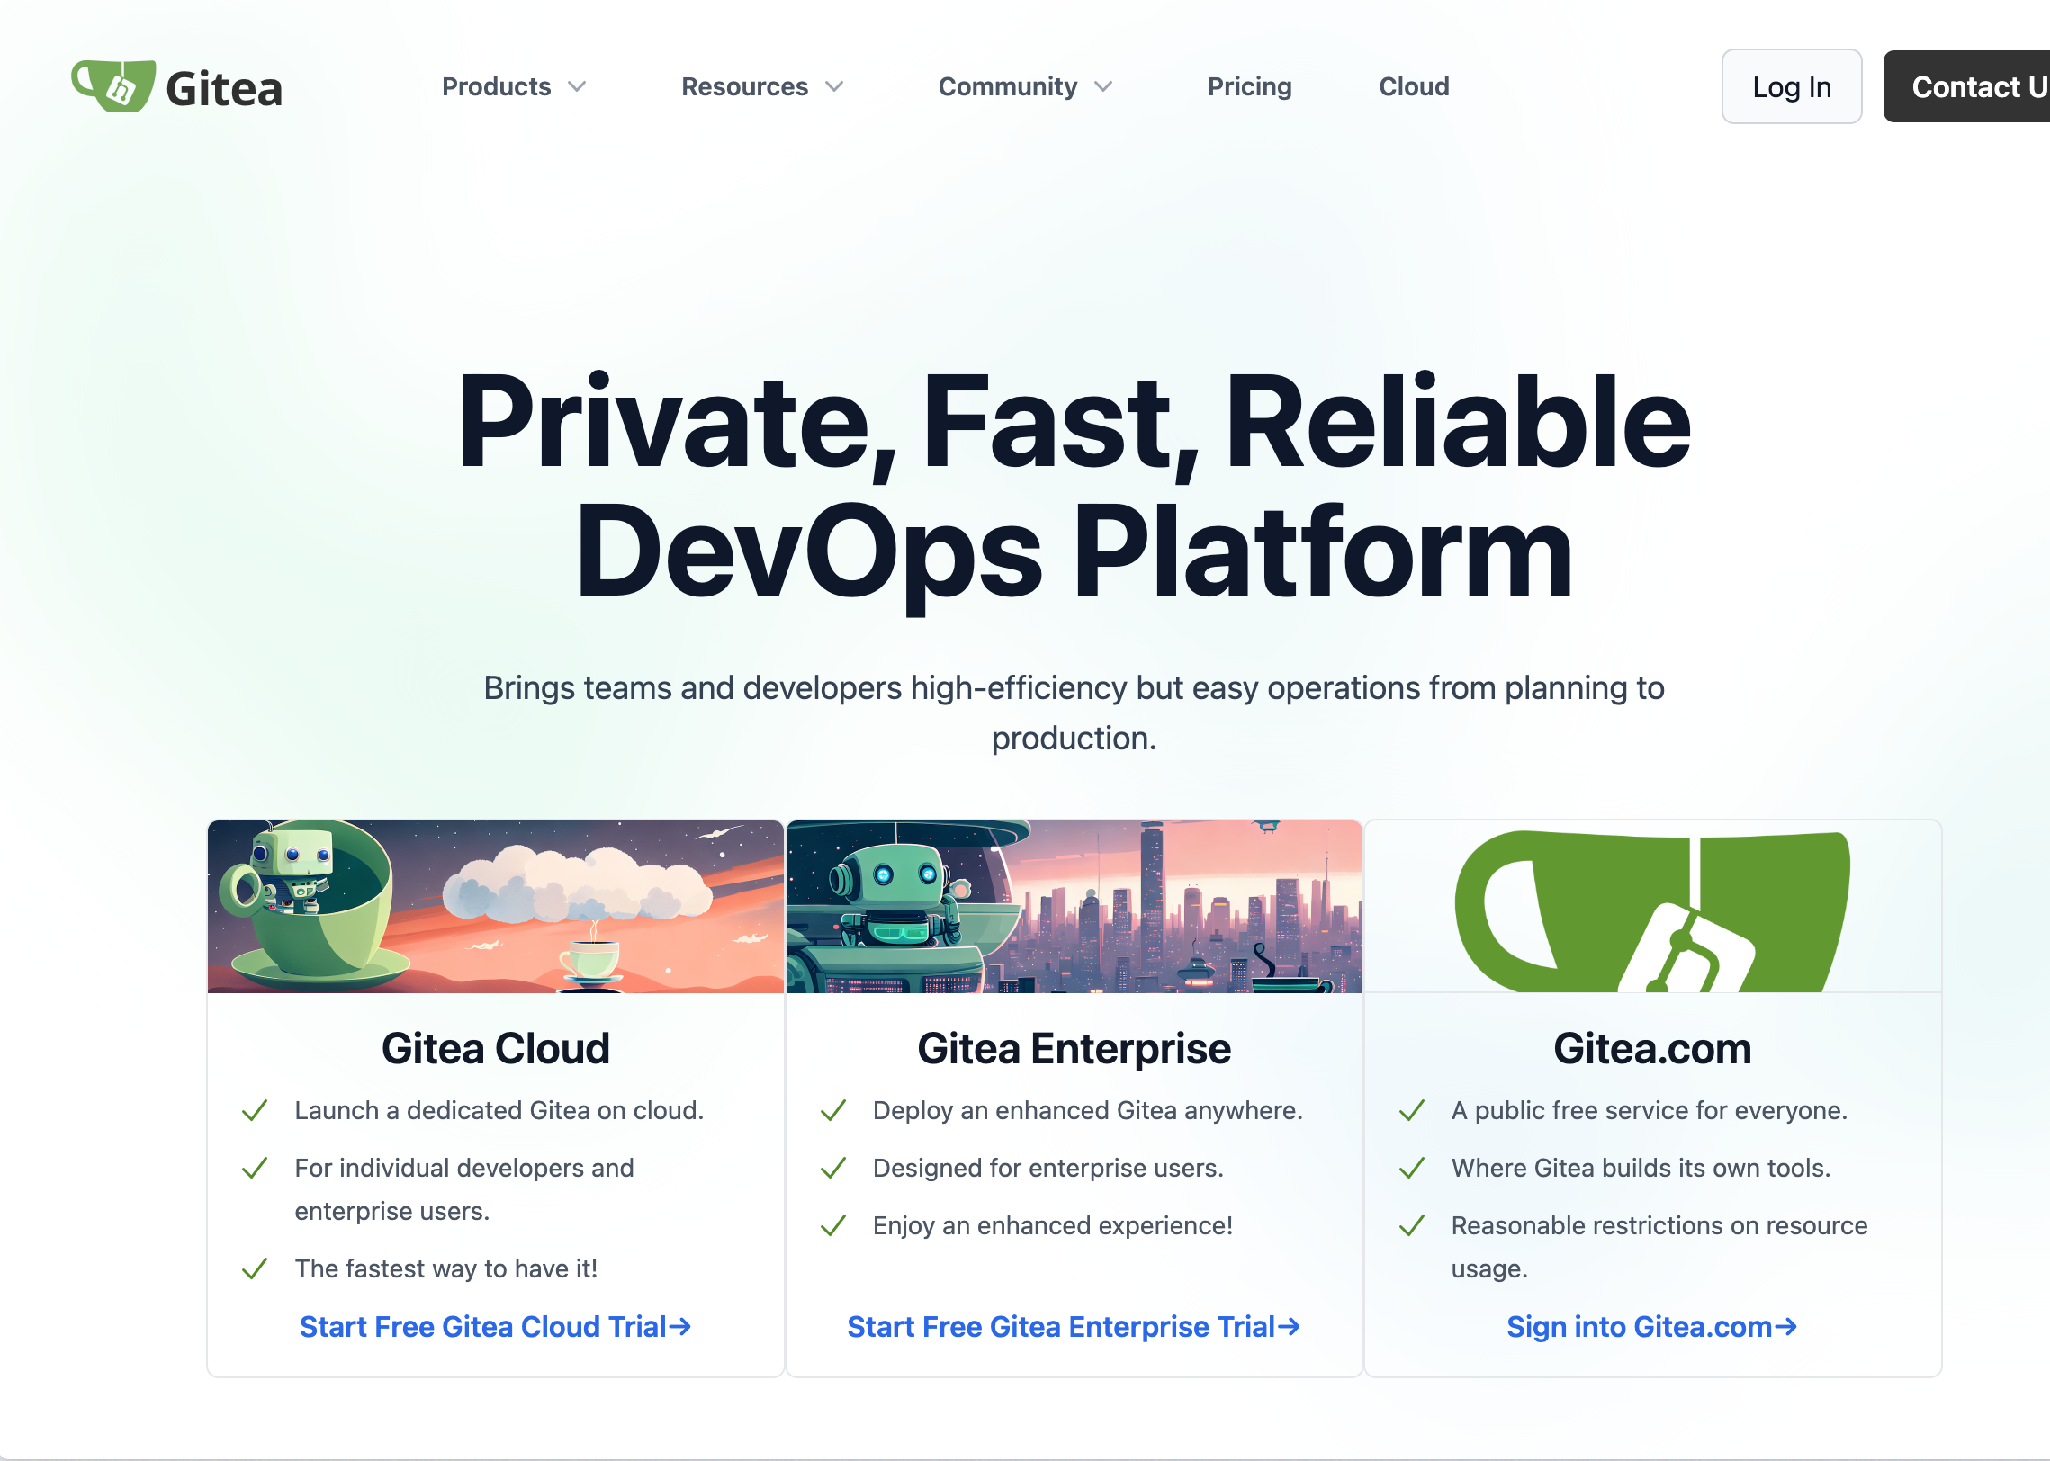2050x1461 pixels.
Task: Open the Pricing menu item
Action: tap(1249, 86)
